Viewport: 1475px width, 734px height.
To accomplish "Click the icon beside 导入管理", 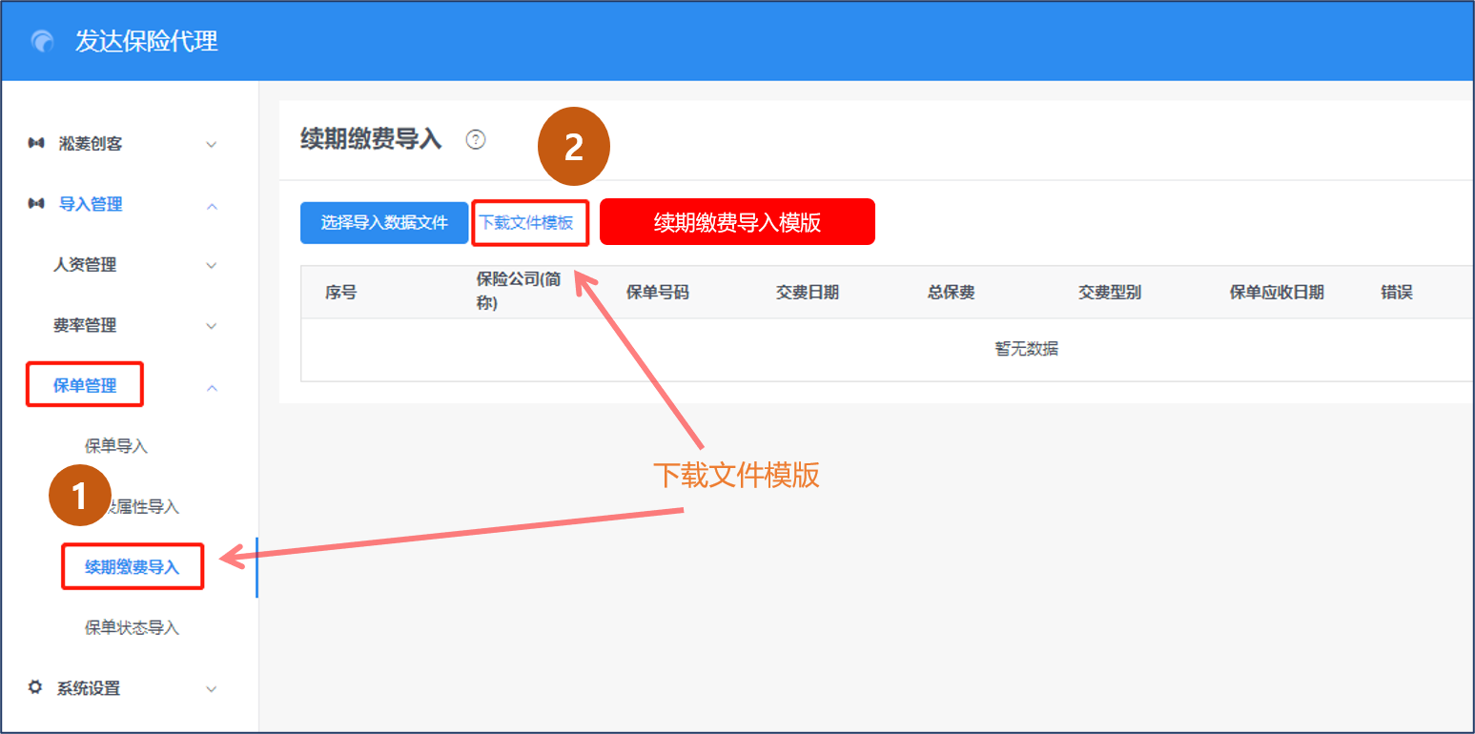I will tap(36, 204).
